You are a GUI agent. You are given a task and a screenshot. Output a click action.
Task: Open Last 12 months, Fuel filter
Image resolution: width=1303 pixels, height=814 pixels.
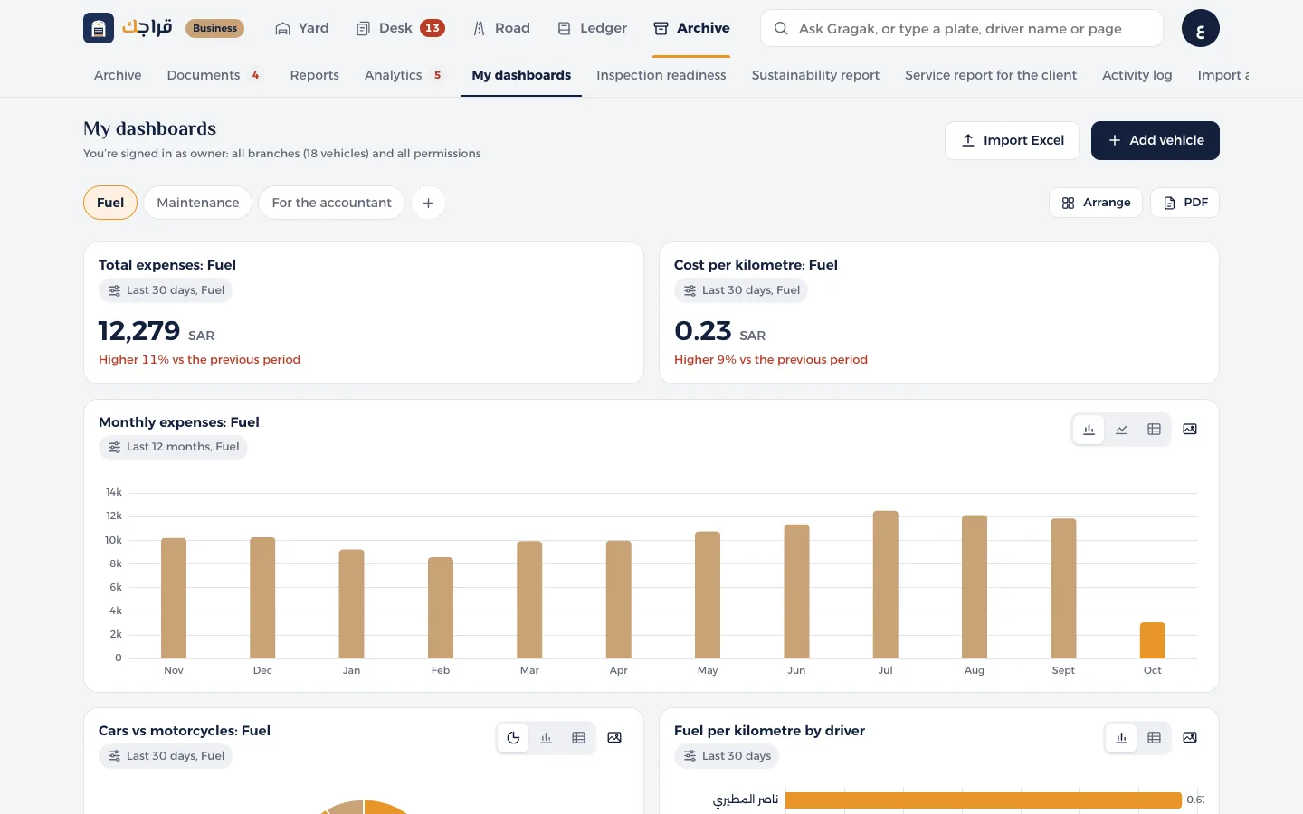[173, 447]
